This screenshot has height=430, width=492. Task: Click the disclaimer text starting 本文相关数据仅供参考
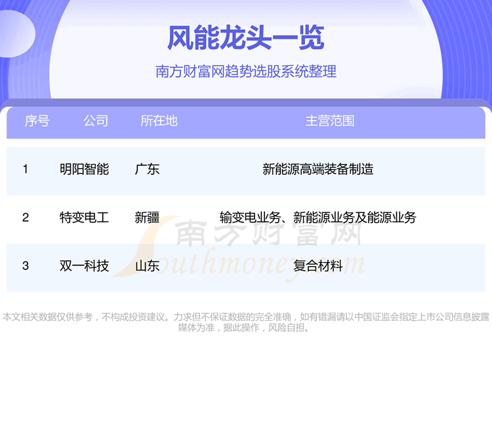(246, 322)
